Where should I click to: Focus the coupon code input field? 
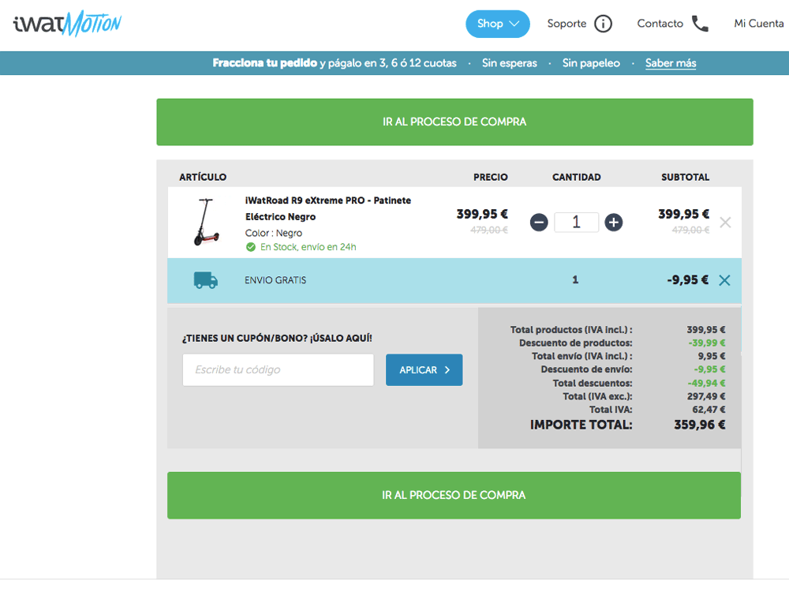coord(279,370)
